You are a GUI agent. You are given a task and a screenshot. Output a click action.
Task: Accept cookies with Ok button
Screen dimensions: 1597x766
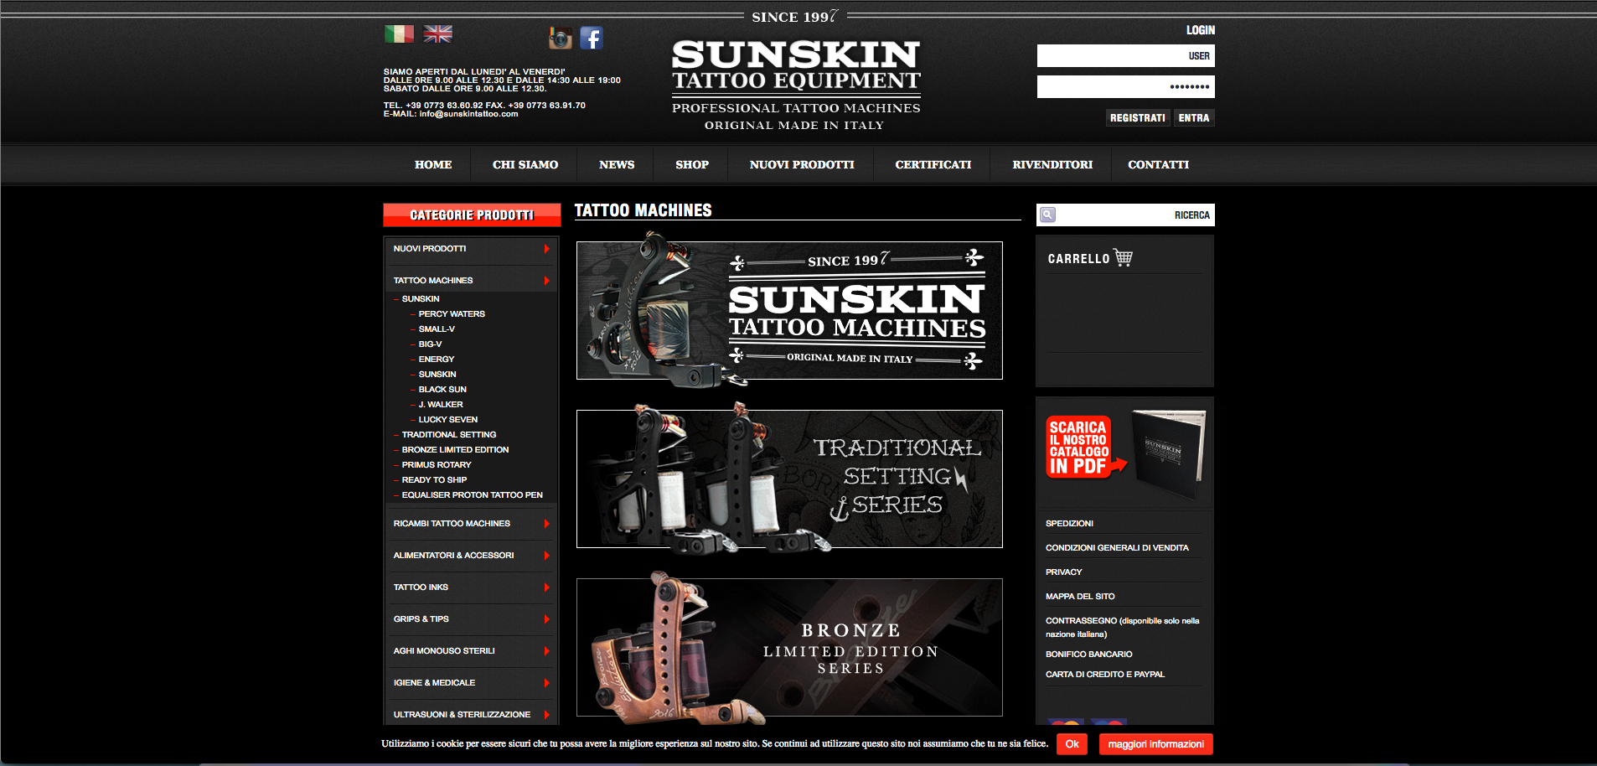1072,744
